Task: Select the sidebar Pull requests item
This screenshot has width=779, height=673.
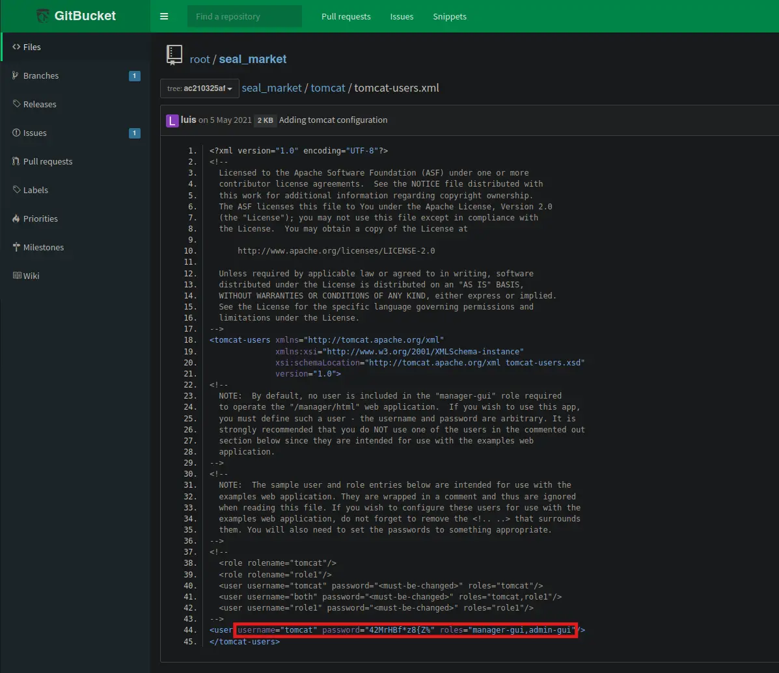Action: pos(75,161)
